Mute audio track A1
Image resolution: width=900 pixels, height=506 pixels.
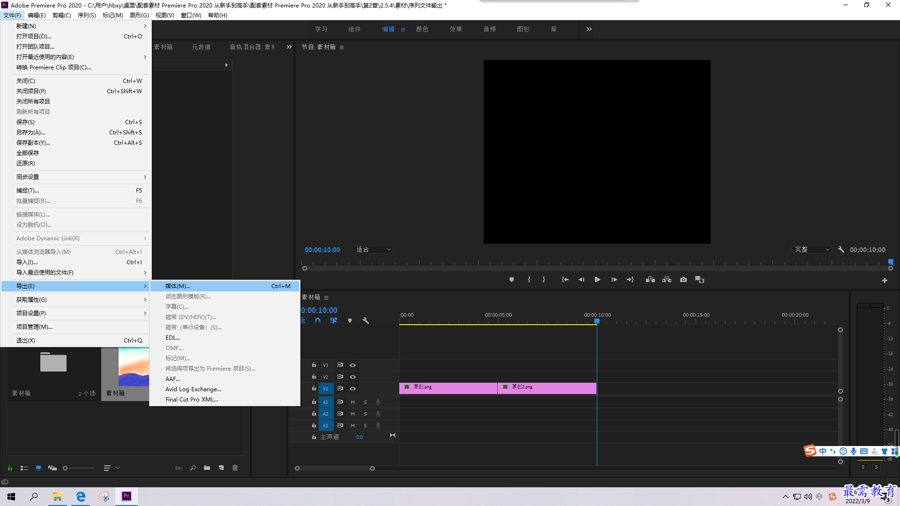click(x=352, y=402)
